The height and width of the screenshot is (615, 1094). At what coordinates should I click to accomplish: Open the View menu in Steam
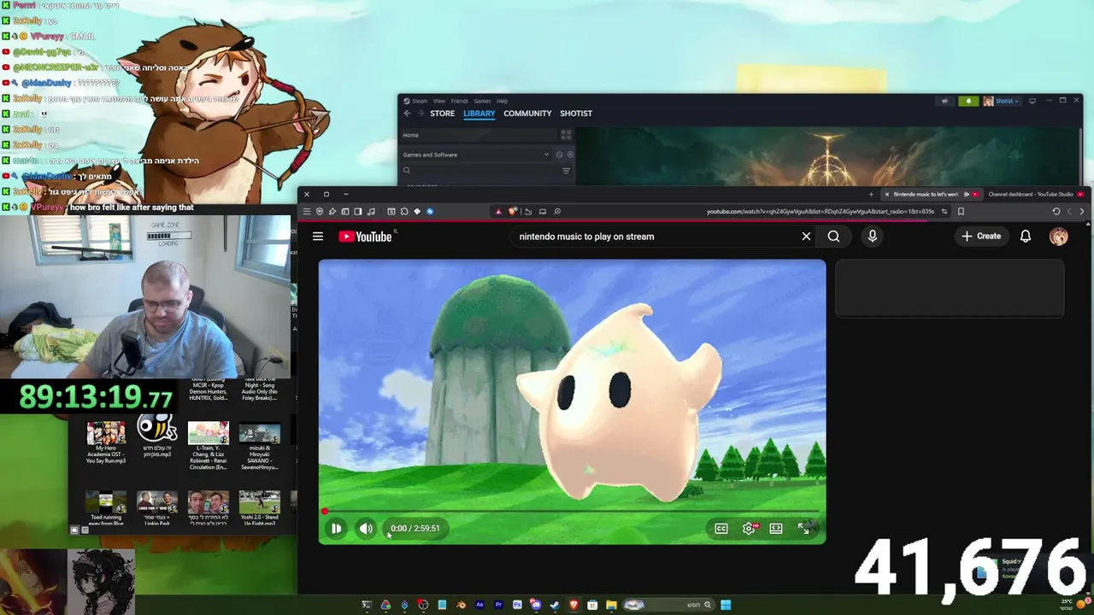[438, 101]
